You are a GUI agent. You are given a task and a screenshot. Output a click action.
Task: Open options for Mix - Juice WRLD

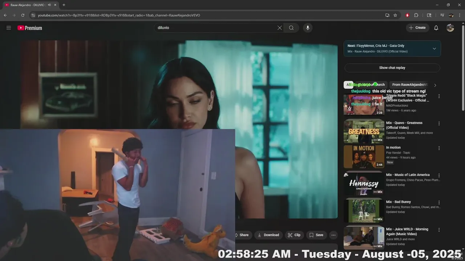click(x=439, y=230)
